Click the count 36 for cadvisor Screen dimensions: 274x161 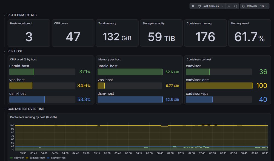click(x=263, y=72)
